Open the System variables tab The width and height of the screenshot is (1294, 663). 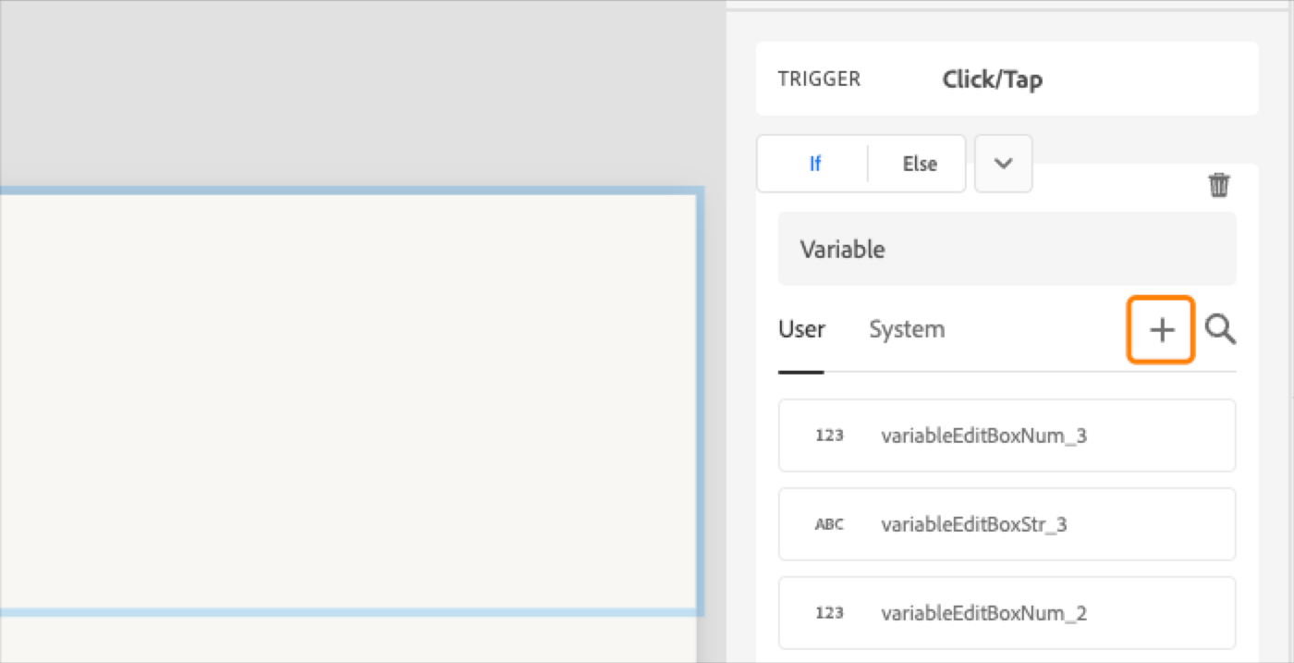point(906,329)
